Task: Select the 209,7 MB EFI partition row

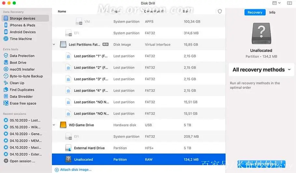Action: [x=139, y=136]
